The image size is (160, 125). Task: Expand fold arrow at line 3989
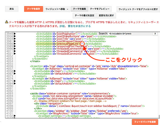coord(15,46)
